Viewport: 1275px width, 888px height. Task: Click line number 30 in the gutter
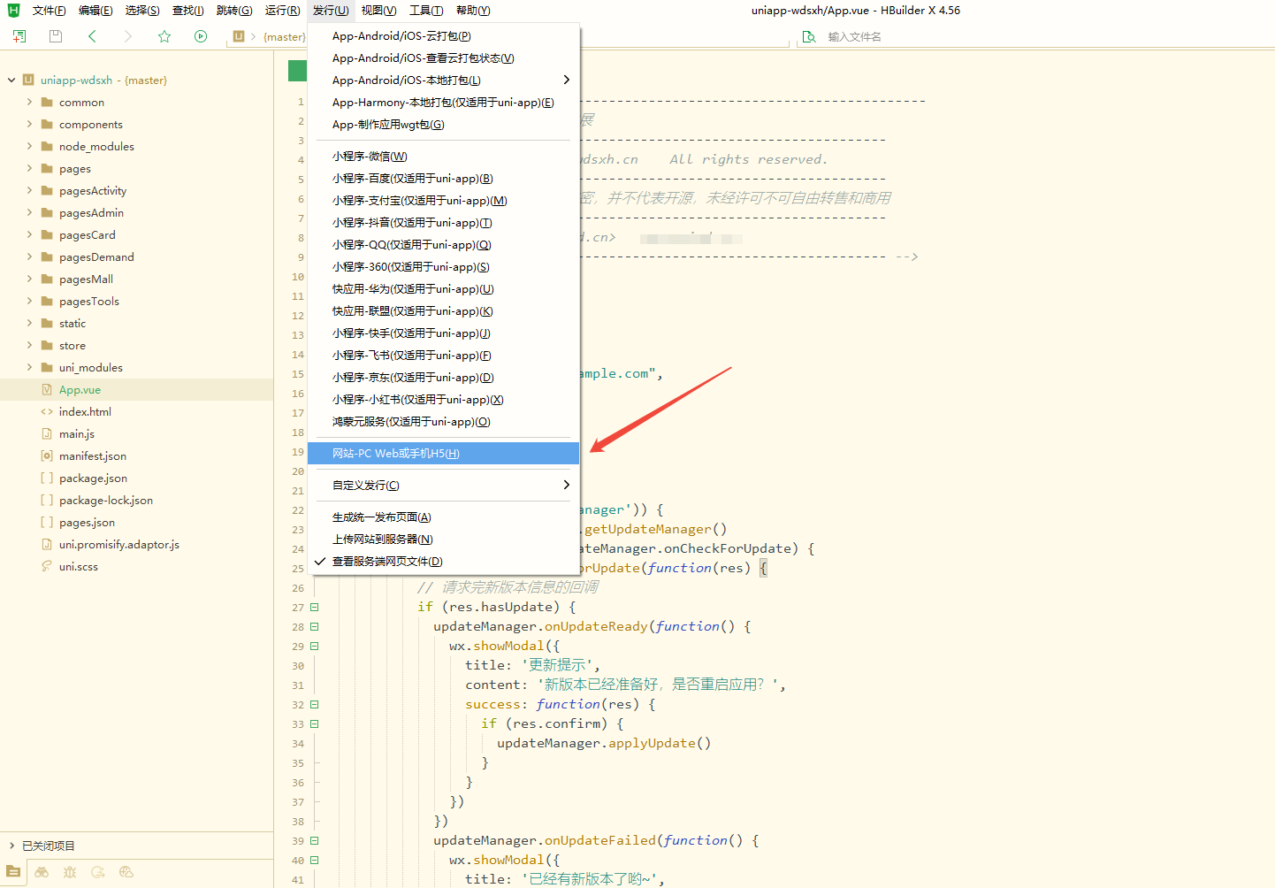point(298,666)
